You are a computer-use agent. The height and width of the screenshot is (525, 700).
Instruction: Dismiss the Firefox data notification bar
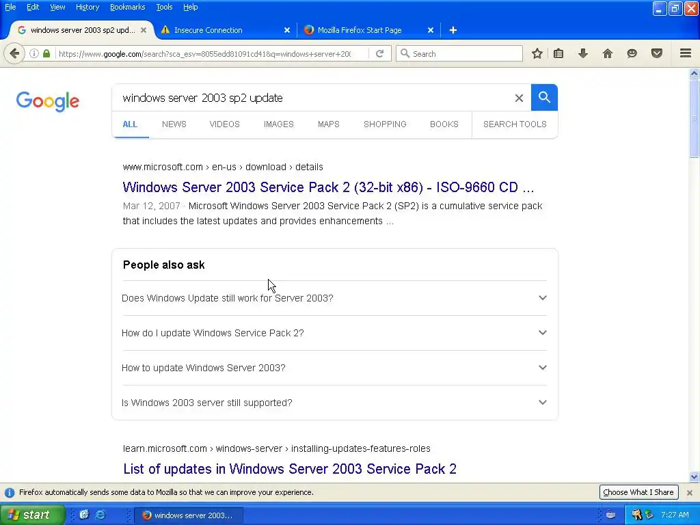click(690, 493)
